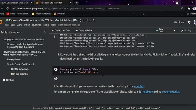Go to Get the data path section
The width and height of the screenshot is (196, 110).
pos(20,69)
